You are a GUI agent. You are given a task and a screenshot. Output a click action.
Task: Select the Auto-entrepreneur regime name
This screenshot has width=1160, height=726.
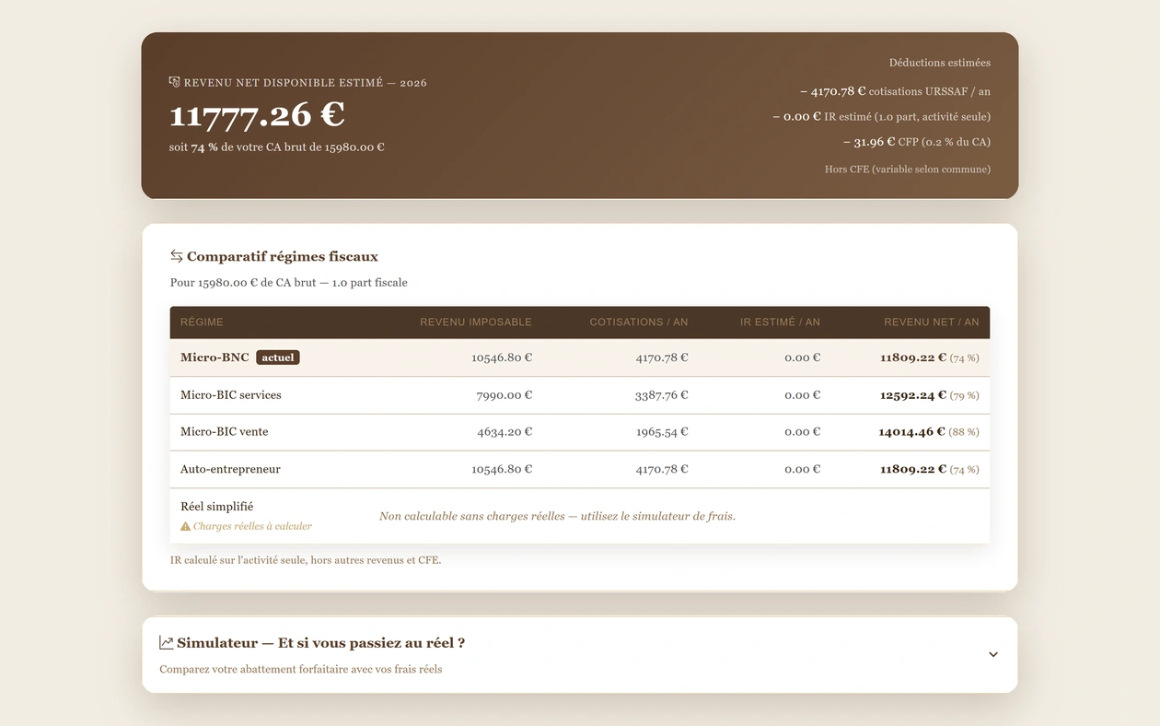[x=230, y=469]
